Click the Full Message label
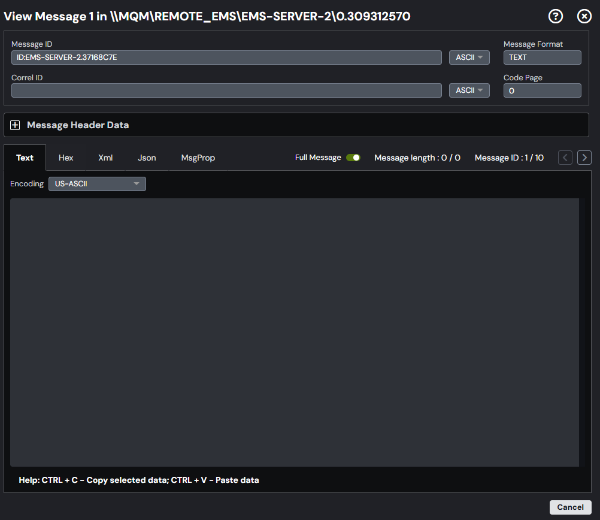600x520 pixels. [318, 158]
